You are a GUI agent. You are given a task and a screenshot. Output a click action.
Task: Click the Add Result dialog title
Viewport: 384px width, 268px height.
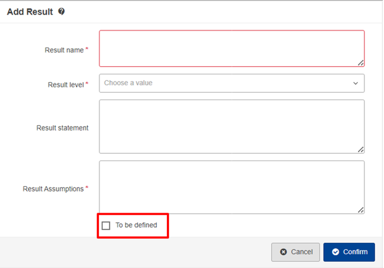30,12
